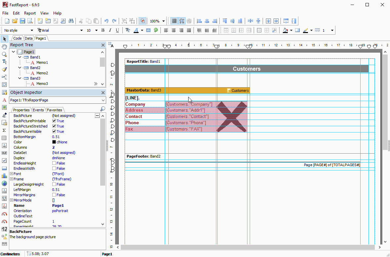Enable the EndlessWidth checkbox
The width and height of the screenshot is (390, 257).
[54, 168]
